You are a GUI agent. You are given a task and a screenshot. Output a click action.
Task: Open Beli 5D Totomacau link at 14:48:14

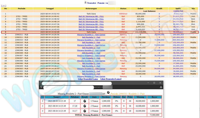91,22
